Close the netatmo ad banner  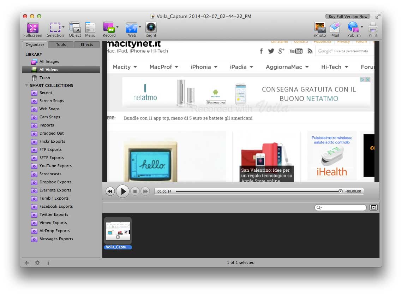pos(368,79)
